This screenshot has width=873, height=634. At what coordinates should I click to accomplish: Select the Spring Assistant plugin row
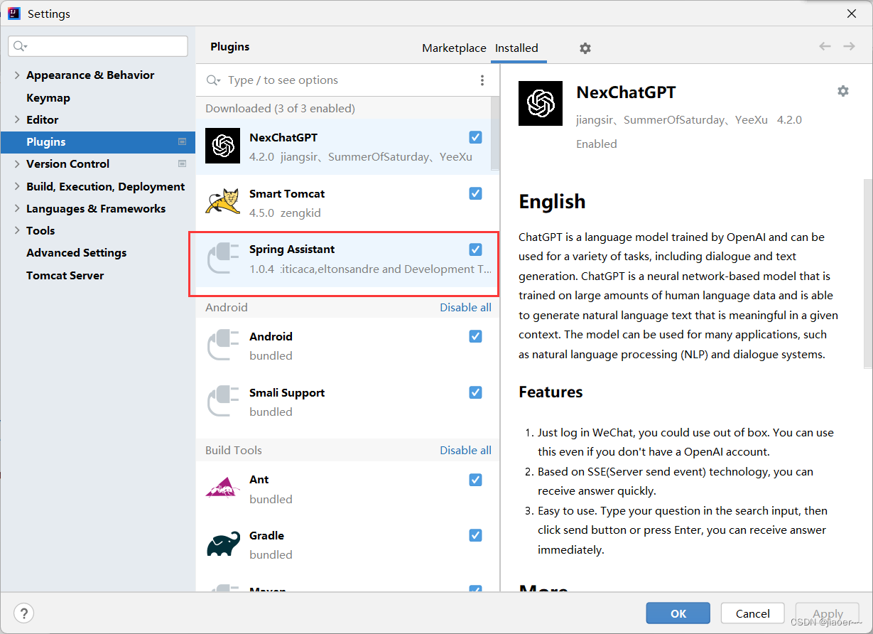pyautogui.click(x=343, y=259)
